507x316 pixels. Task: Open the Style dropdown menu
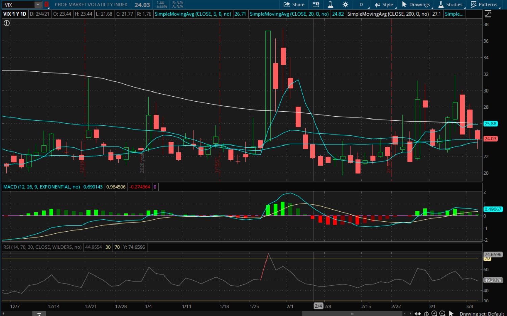(x=384, y=5)
